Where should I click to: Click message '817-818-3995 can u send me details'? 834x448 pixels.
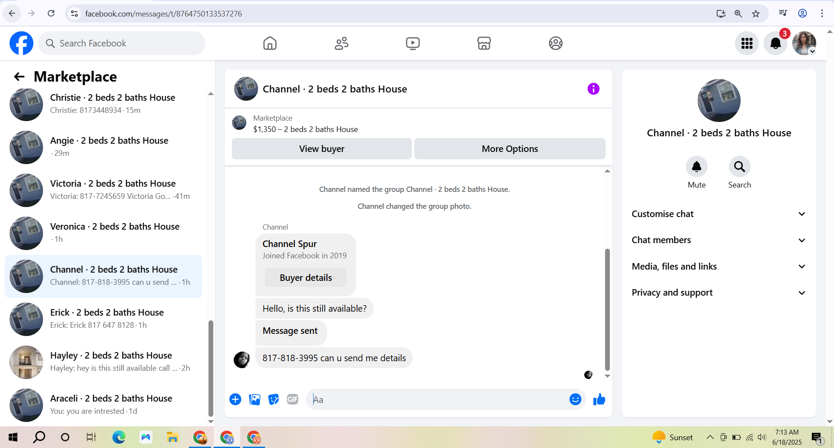tap(334, 358)
